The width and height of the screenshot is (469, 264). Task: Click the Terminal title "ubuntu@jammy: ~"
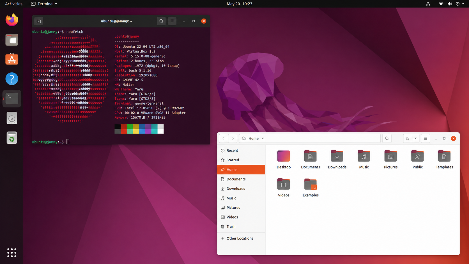[116, 21]
